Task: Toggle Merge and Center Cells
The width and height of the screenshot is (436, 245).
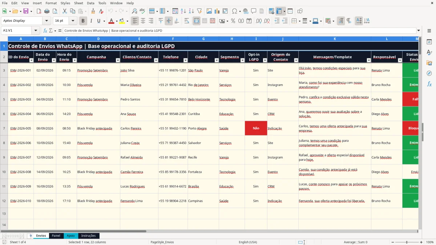Action: click(197, 21)
